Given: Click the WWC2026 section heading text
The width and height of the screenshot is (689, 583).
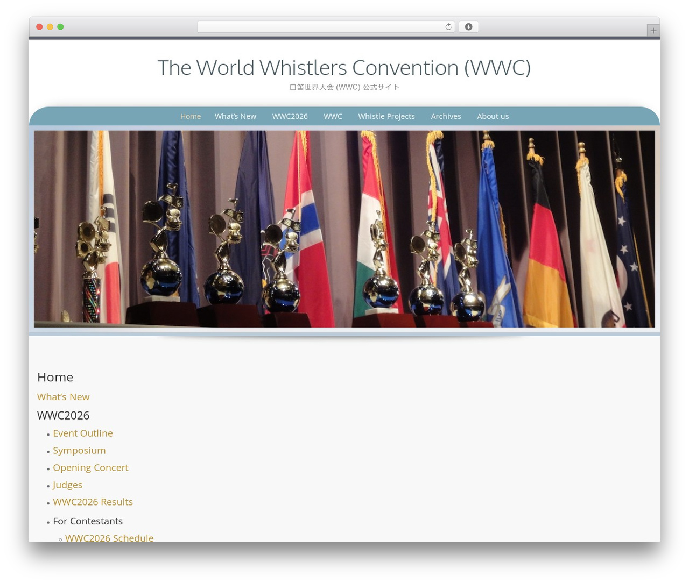Looking at the screenshot, I should (x=63, y=415).
